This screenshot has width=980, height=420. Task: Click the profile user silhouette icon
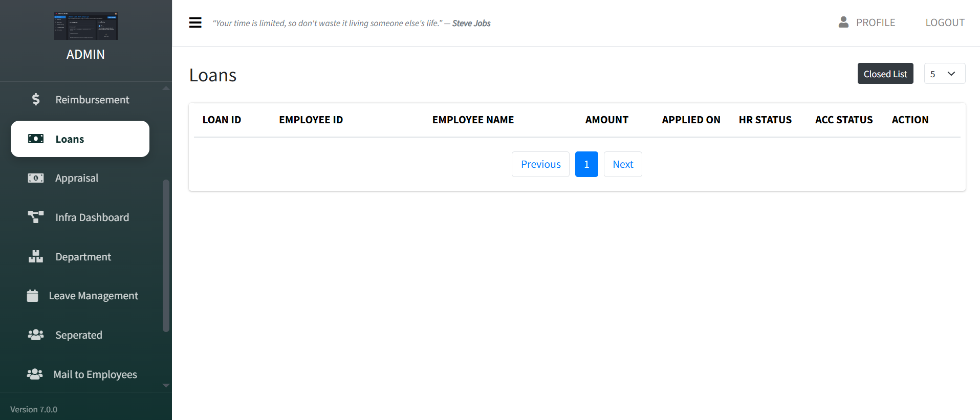pos(843,22)
